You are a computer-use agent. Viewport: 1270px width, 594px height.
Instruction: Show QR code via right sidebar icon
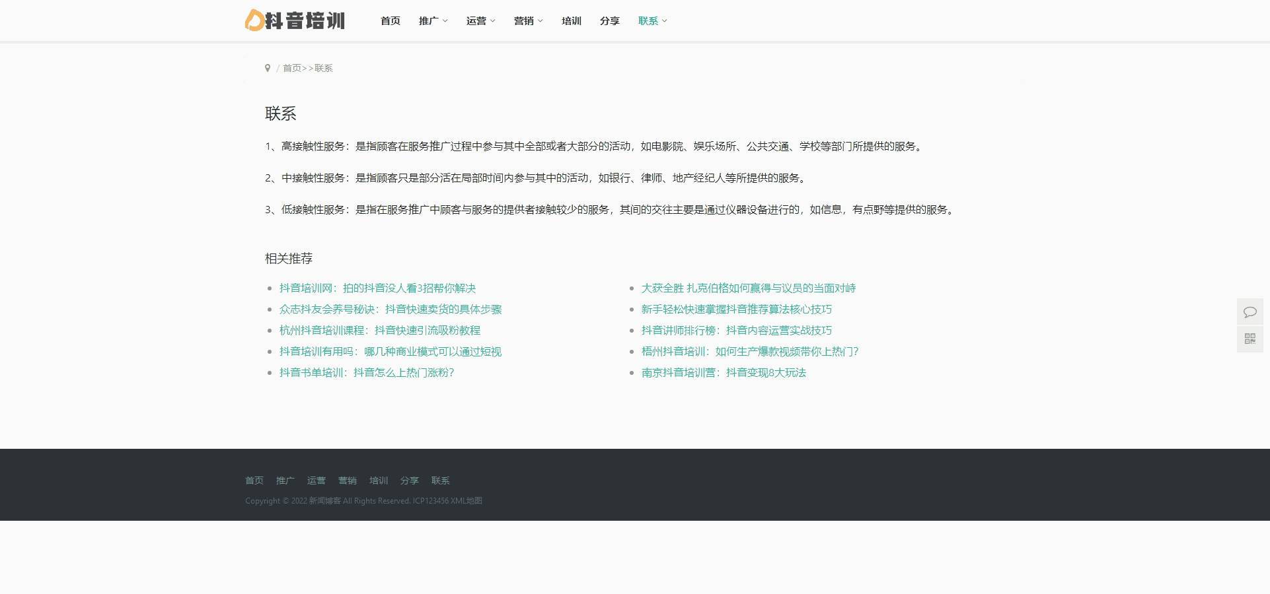(1250, 338)
